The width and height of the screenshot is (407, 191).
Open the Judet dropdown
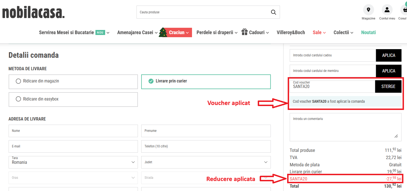click(x=206, y=162)
